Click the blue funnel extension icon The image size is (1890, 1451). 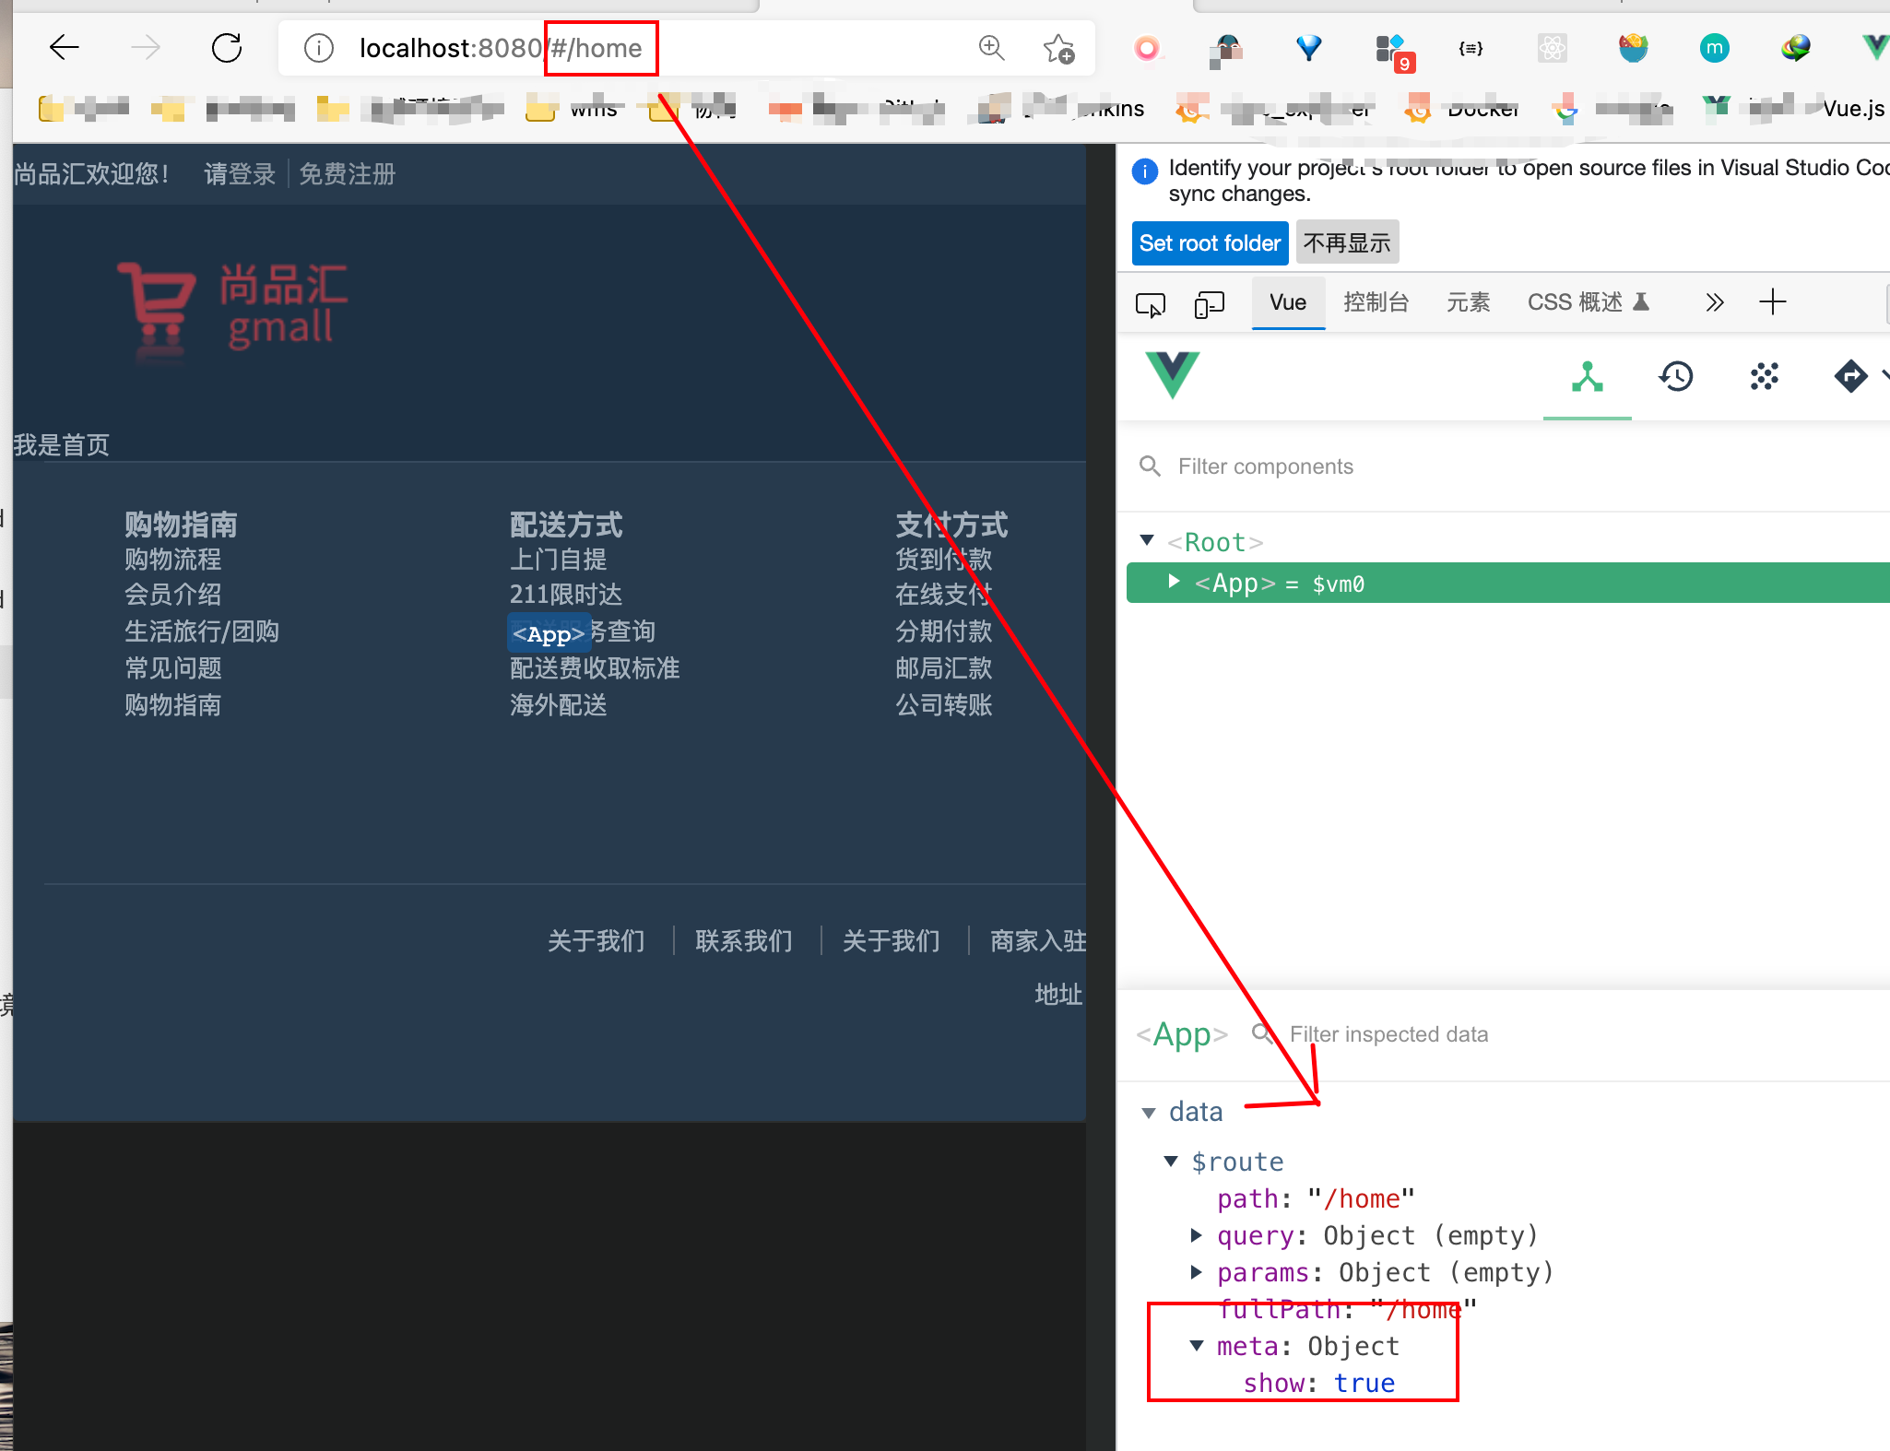[x=1309, y=48]
